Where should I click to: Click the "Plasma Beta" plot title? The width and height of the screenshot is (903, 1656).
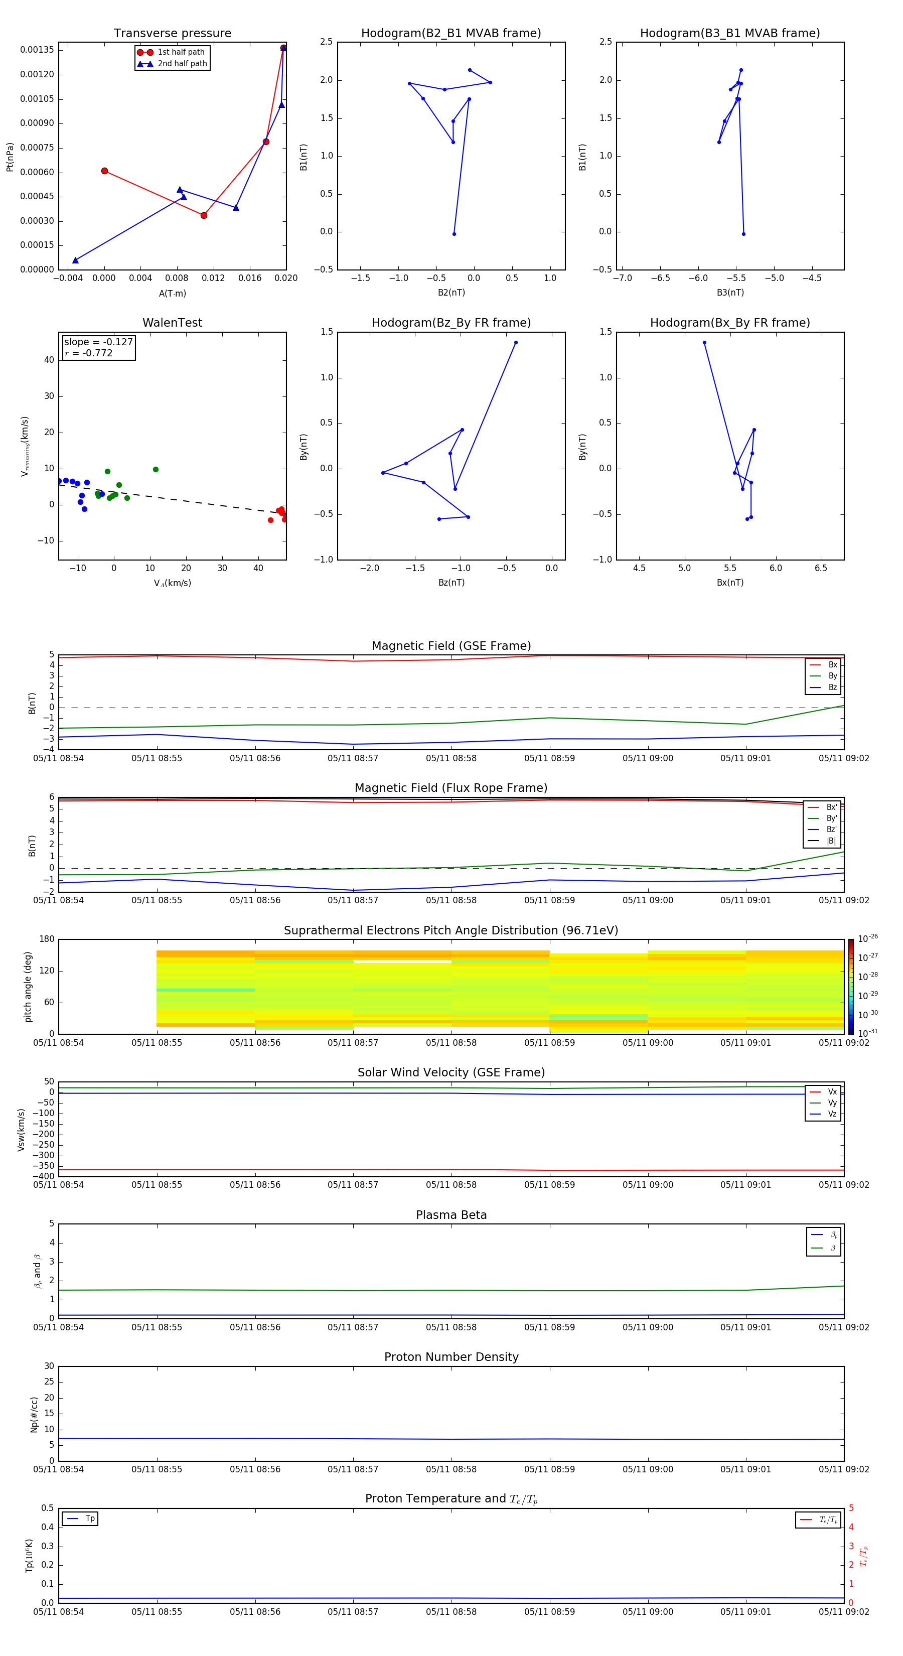pos(451,1215)
